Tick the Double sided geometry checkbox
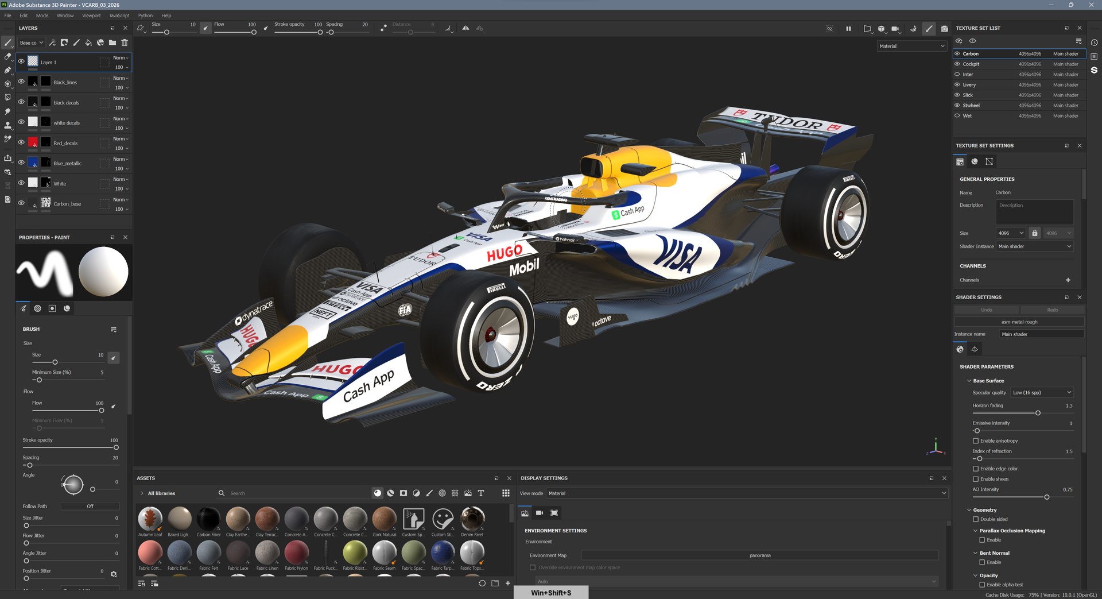The image size is (1102, 599). click(976, 520)
